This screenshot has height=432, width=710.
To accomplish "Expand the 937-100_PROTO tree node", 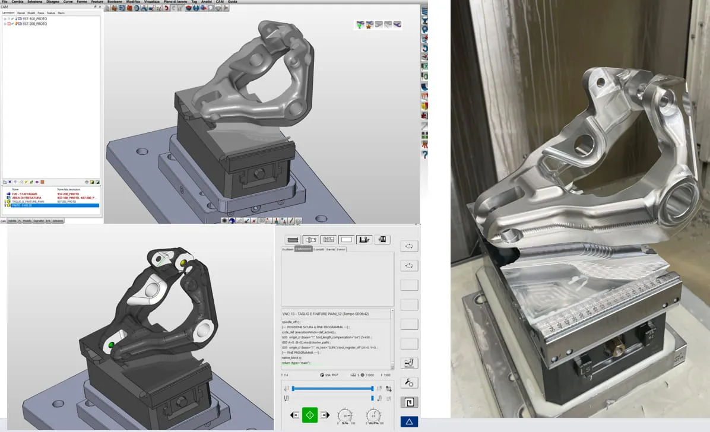I will [x=5, y=19].
